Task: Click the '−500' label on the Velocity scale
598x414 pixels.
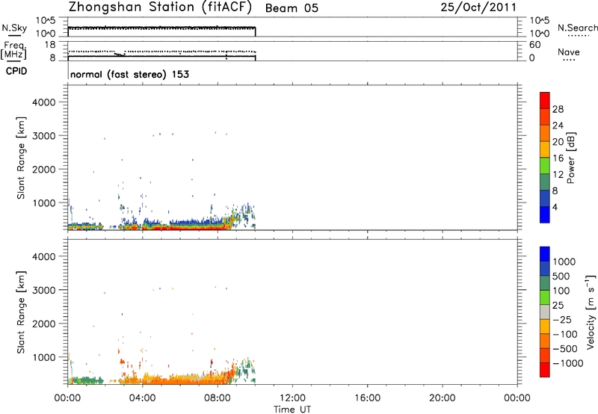Action: (564, 349)
